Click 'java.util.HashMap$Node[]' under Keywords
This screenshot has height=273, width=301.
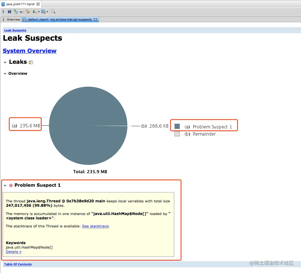(29, 247)
